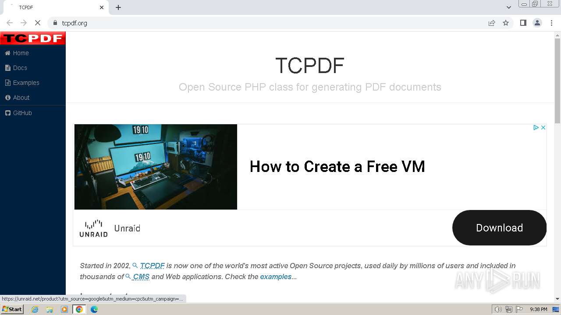Open the side panel
This screenshot has width=561, height=315.
pyautogui.click(x=523, y=23)
